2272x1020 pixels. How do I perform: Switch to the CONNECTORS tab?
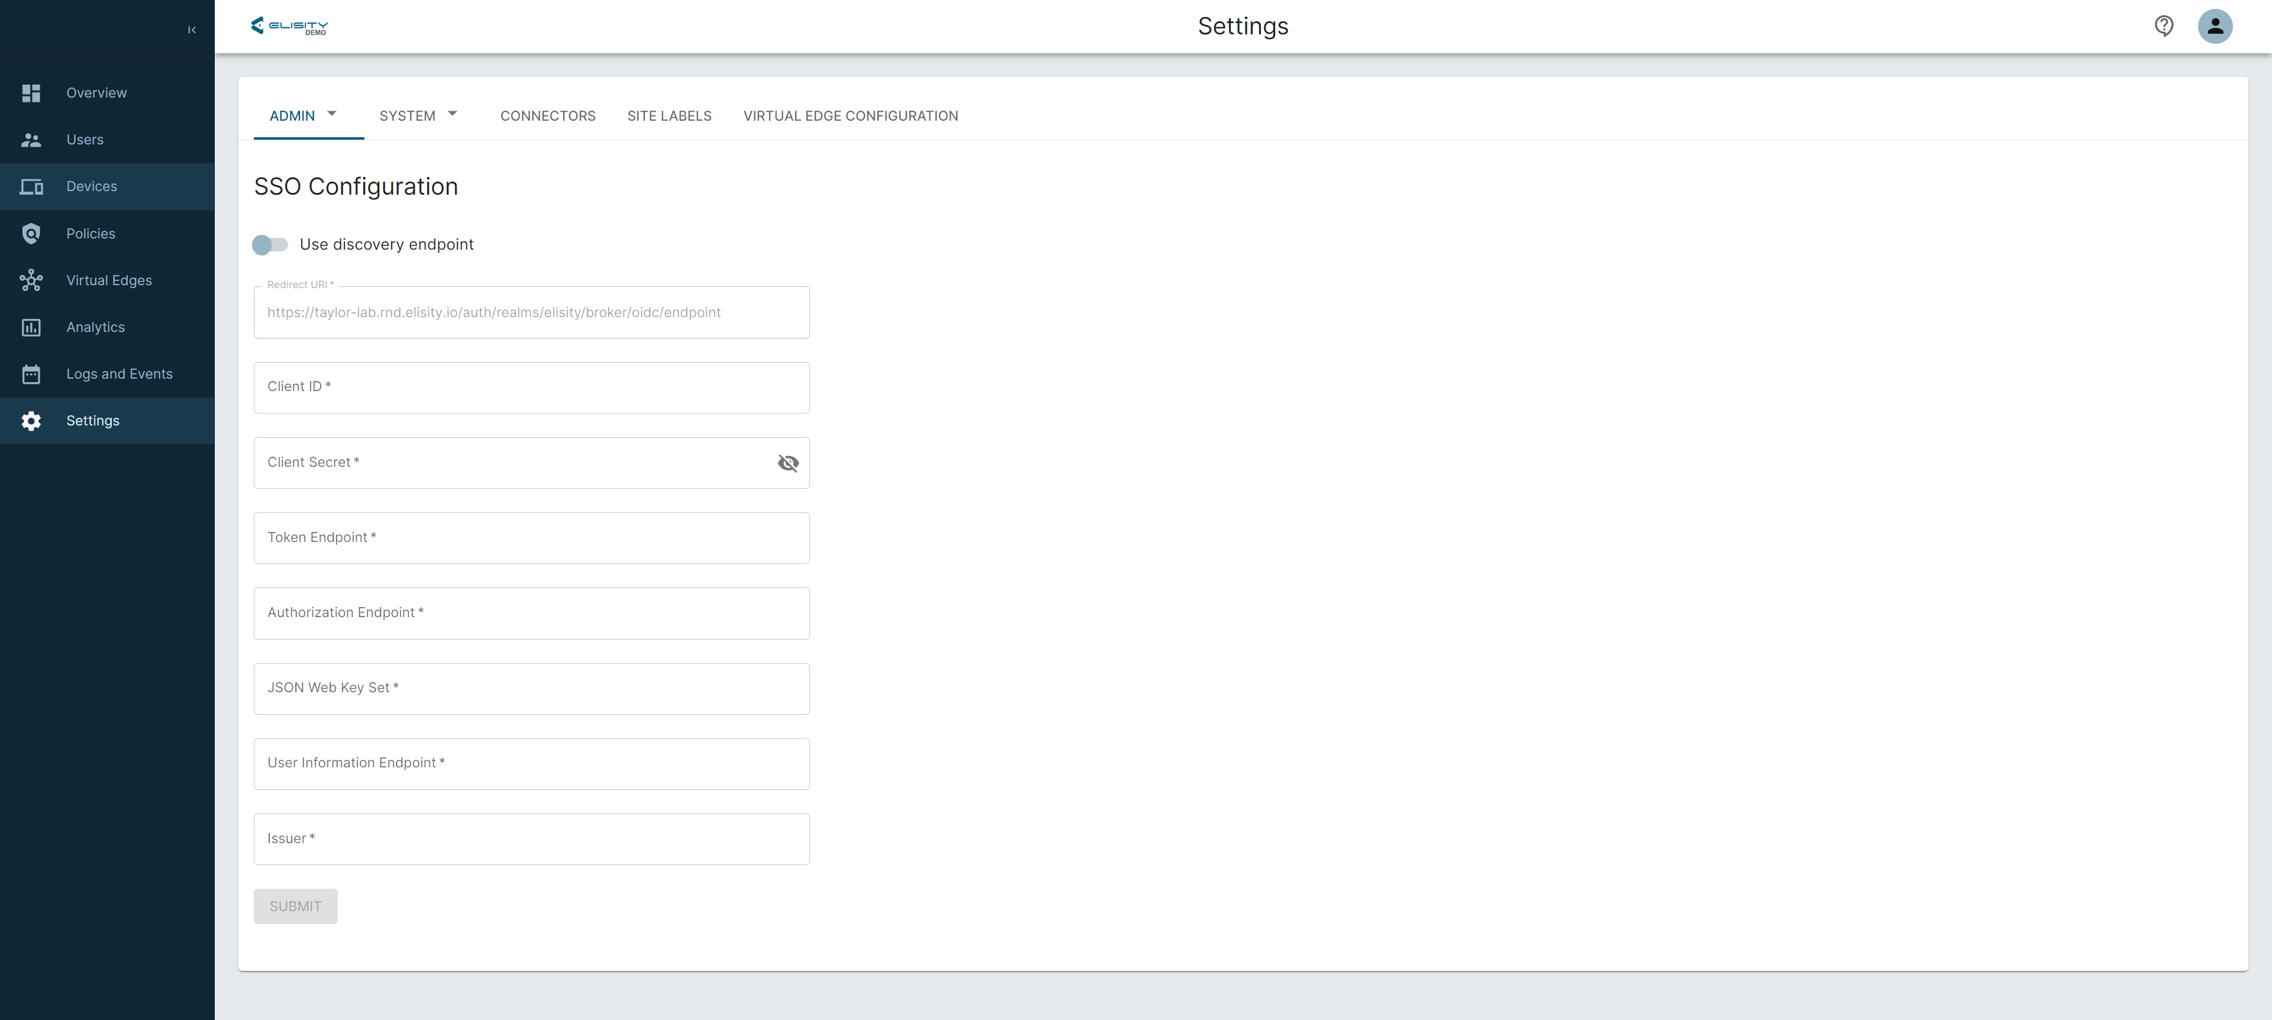pos(548,115)
